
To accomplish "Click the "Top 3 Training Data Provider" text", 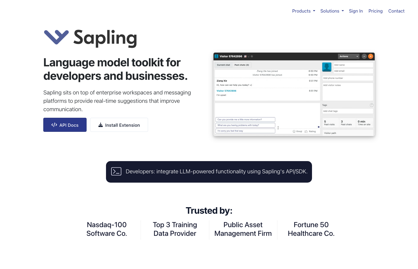I will click(x=175, y=229).
